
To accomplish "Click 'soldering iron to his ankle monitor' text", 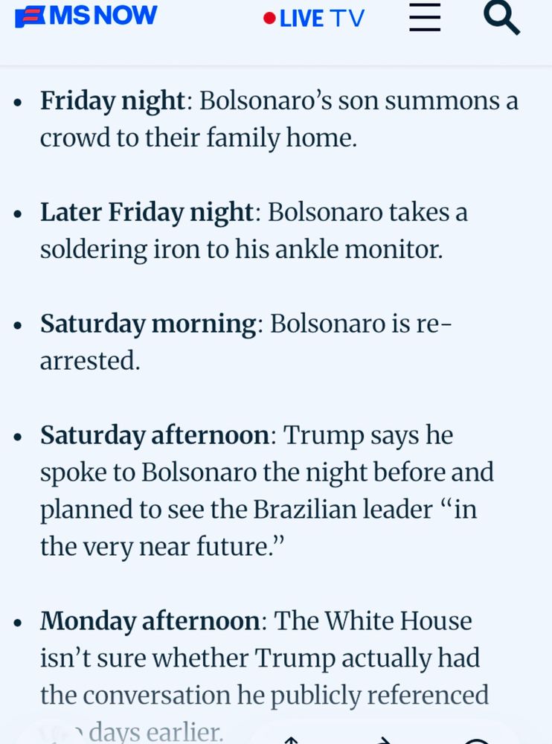I will tap(241, 249).
